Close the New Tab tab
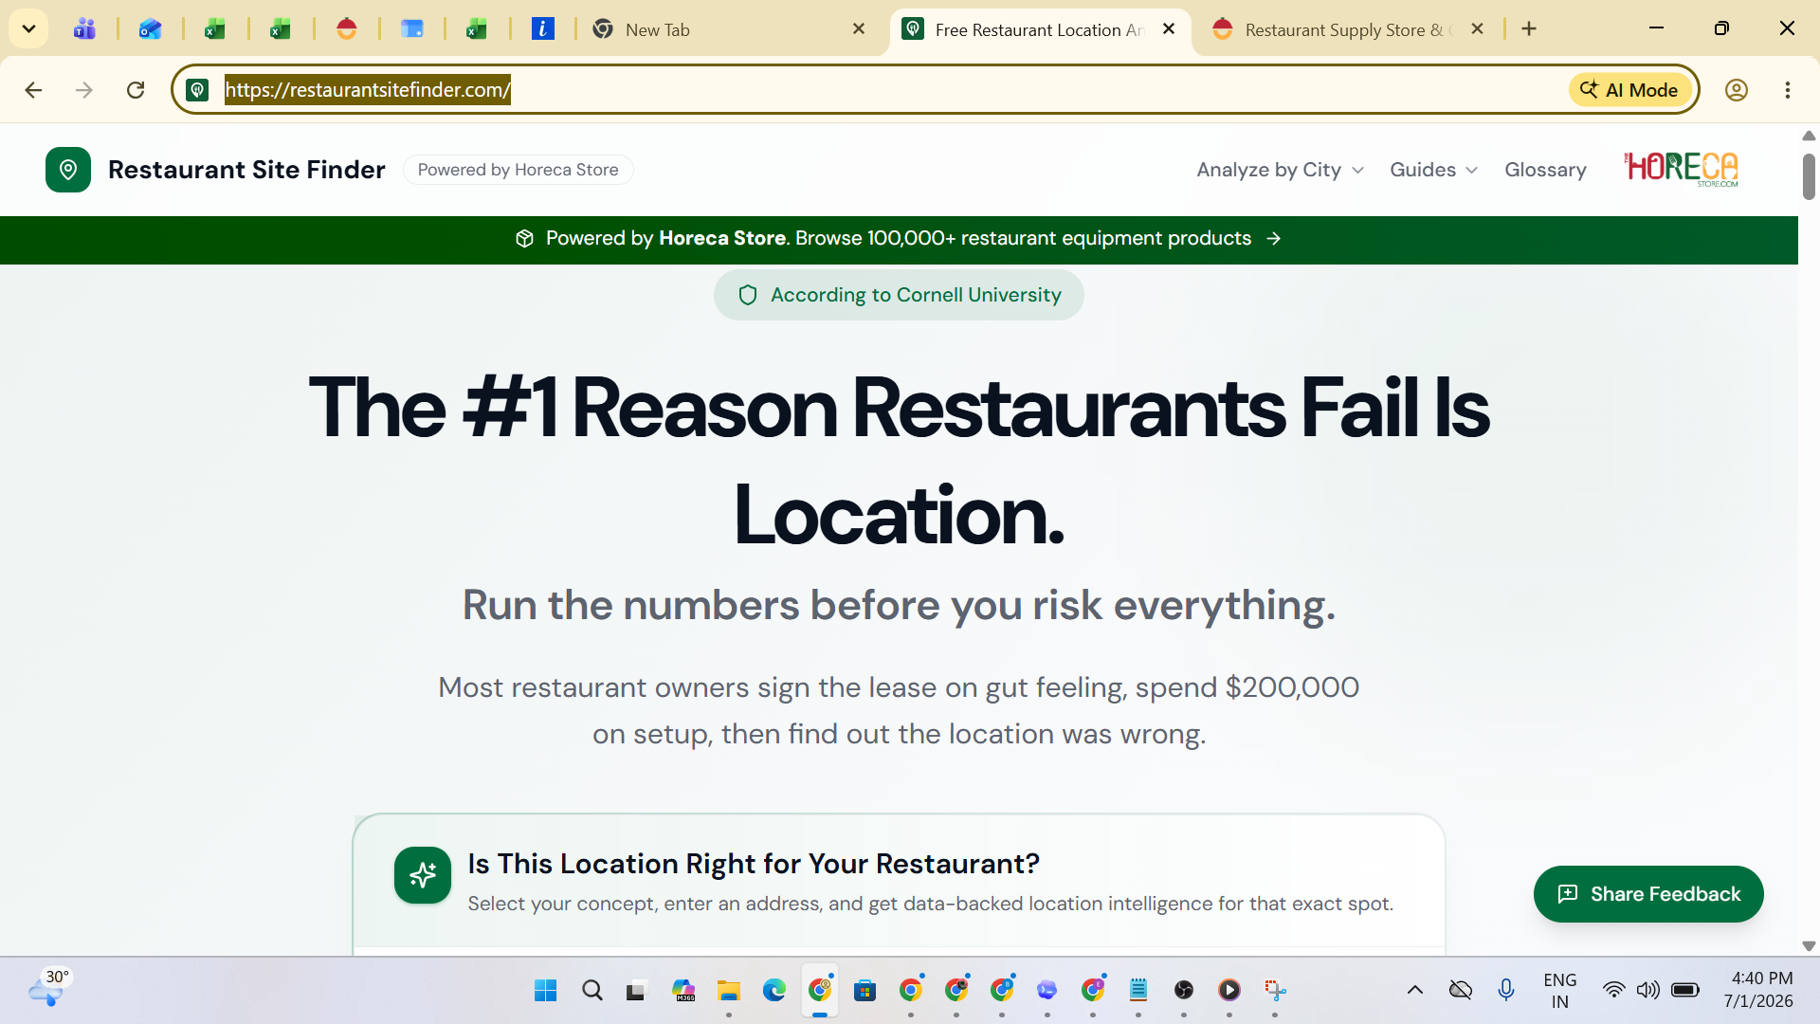The image size is (1820, 1024). (x=859, y=29)
